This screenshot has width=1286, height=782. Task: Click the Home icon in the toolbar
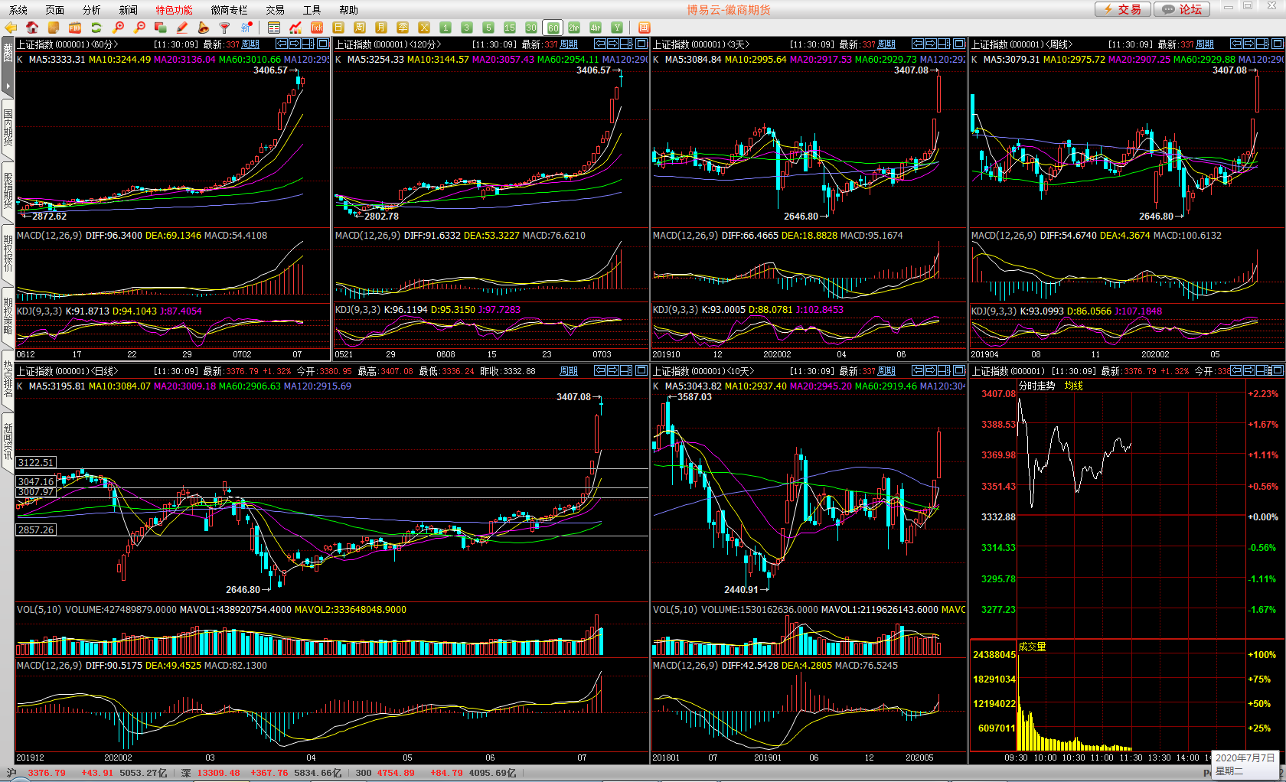coord(32,28)
